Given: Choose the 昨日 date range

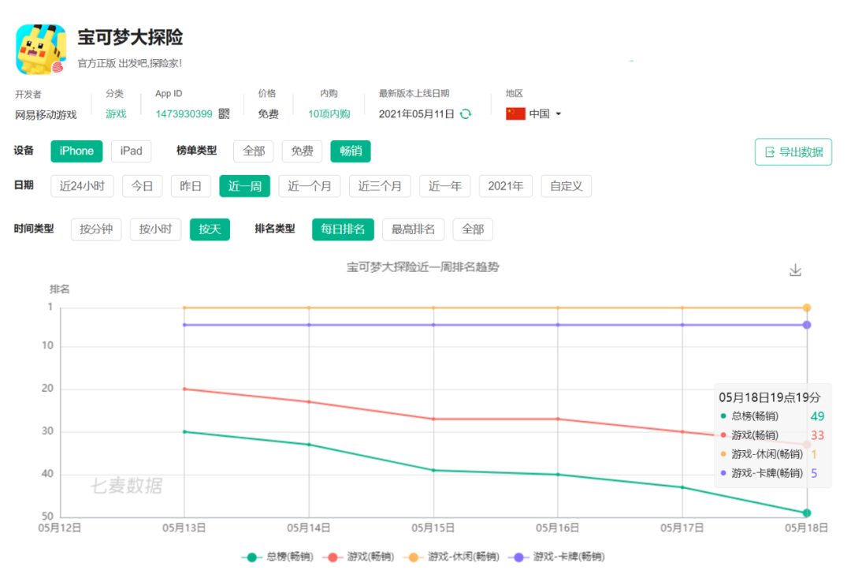Looking at the screenshot, I should point(191,186).
